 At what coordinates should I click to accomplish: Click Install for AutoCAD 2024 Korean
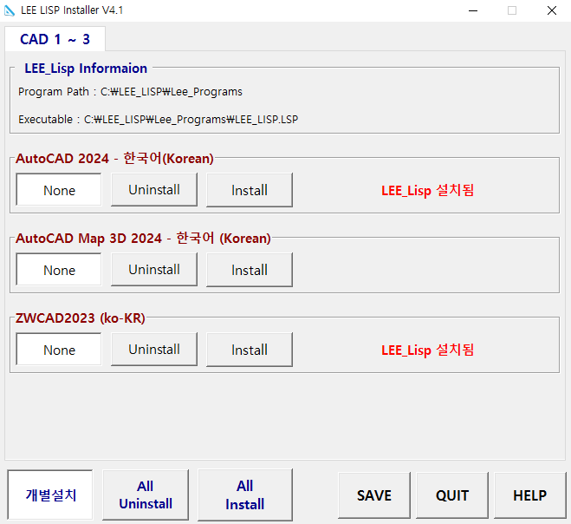click(250, 190)
